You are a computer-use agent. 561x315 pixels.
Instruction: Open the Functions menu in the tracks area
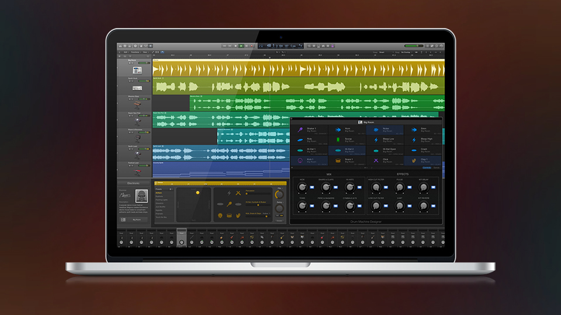pyautogui.click(x=136, y=52)
